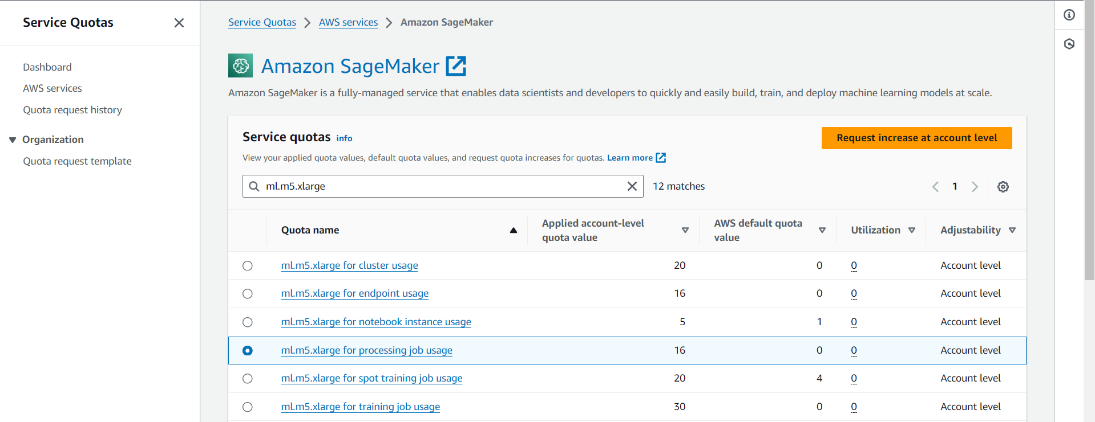Open ml.m5.xlarge for processing job usage link
1095x422 pixels.
pyautogui.click(x=366, y=350)
